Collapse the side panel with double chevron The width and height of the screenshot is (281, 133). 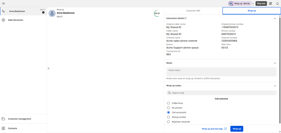48,68
